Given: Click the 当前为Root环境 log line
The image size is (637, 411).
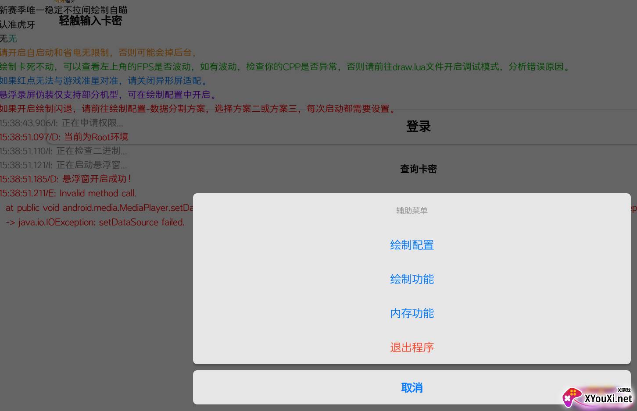Looking at the screenshot, I should point(64,137).
